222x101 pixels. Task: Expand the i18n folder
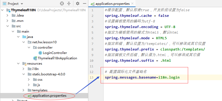tap(23, 69)
